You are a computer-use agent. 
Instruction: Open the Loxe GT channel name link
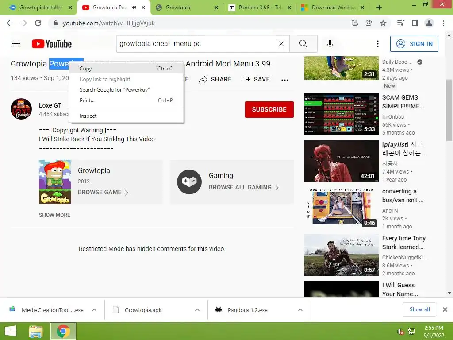pos(50,105)
